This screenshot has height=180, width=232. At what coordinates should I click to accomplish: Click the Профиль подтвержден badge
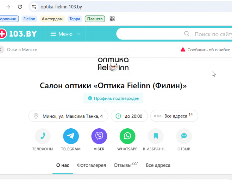(x=113, y=98)
